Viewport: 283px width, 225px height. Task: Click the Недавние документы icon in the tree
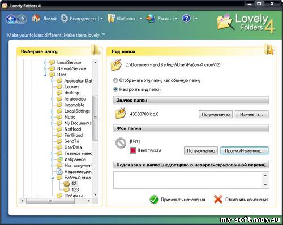tap(59, 171)
